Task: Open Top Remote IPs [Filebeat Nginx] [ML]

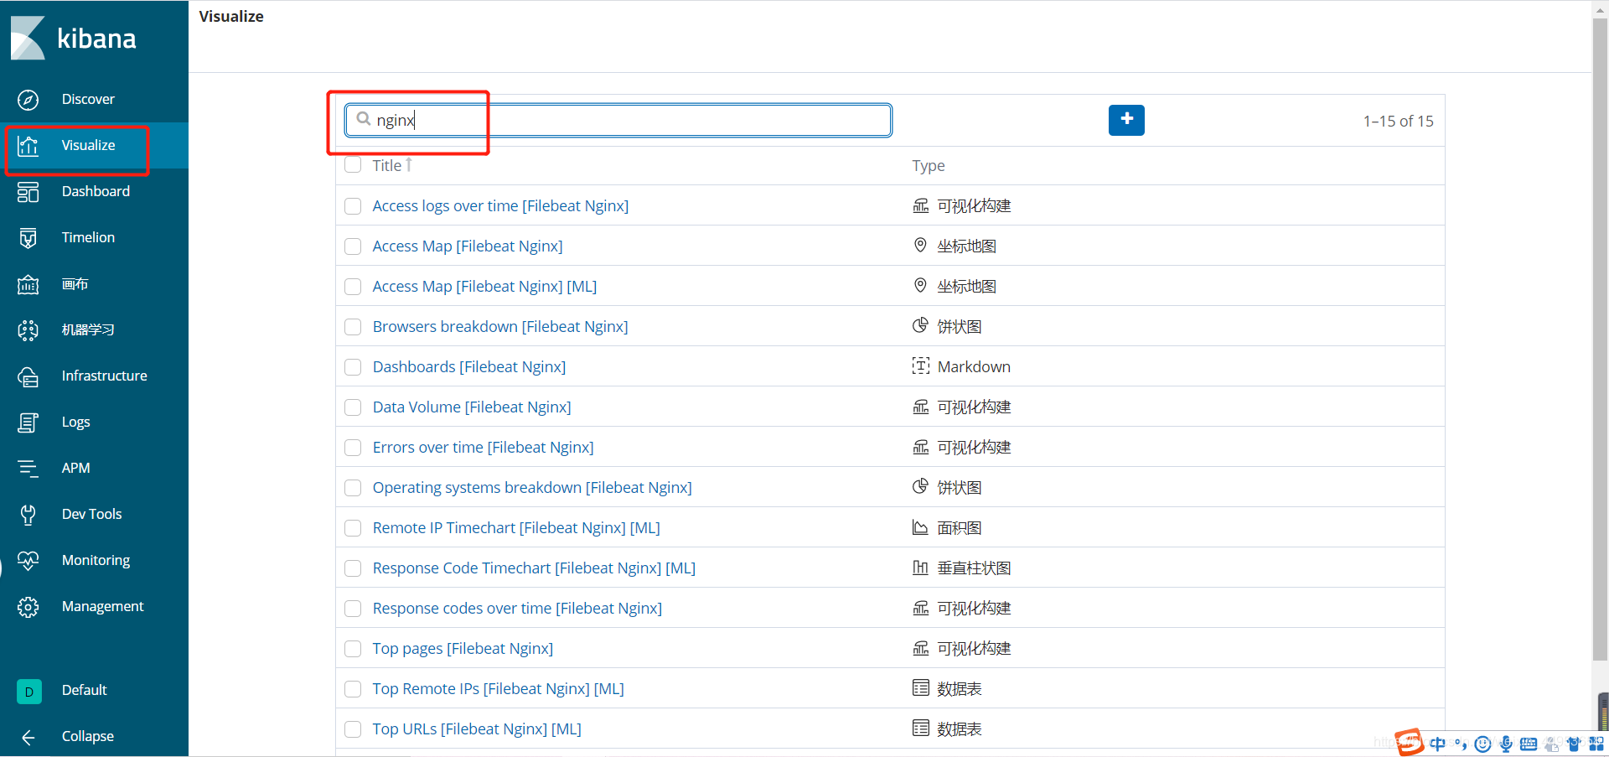Action: [498, 688]
